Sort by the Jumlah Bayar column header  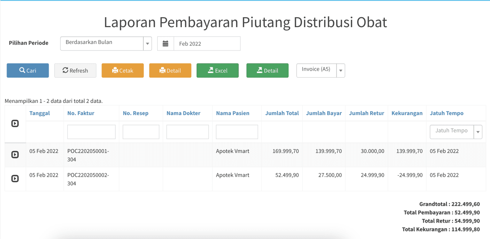click(x=324, y=113)
